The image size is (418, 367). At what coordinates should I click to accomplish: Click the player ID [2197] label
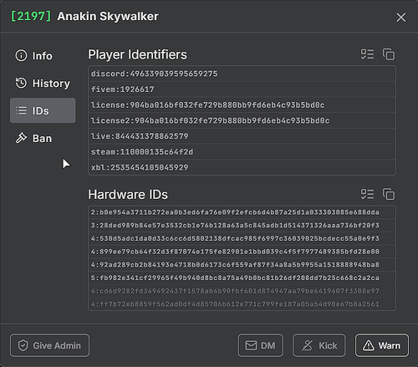[31, 16]
